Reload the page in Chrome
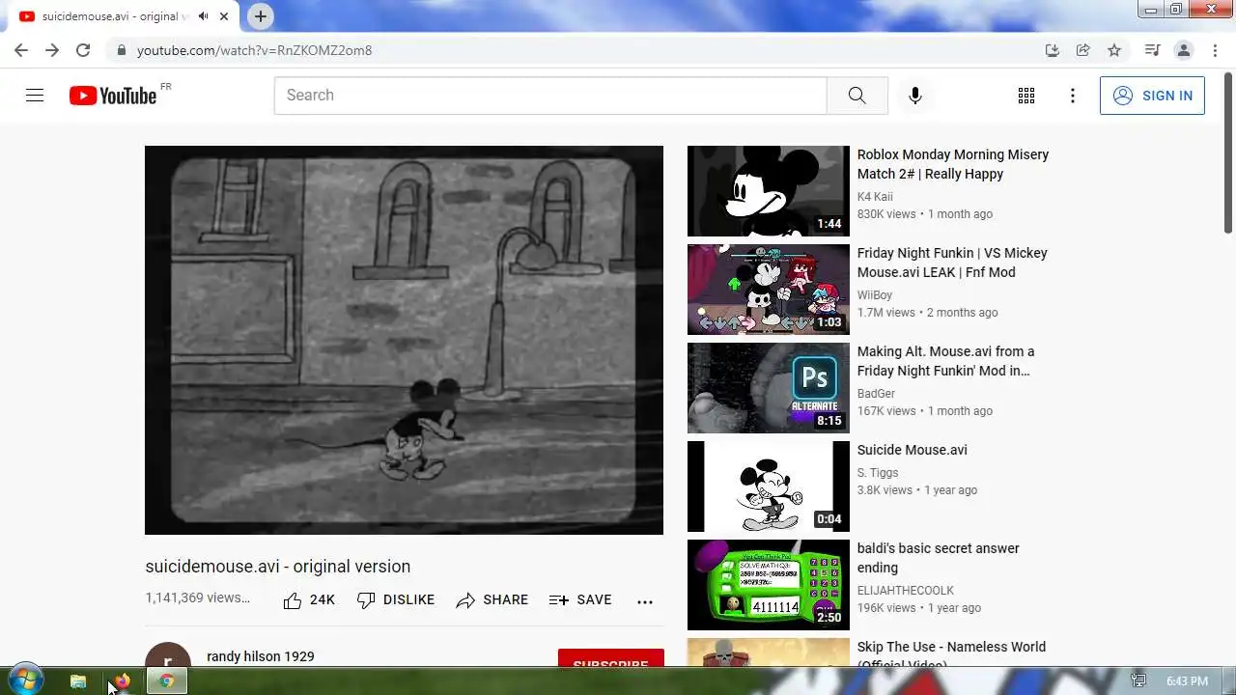Image resolution: width=1236 pixels, height=695 pixels. (x=83, y=50)
